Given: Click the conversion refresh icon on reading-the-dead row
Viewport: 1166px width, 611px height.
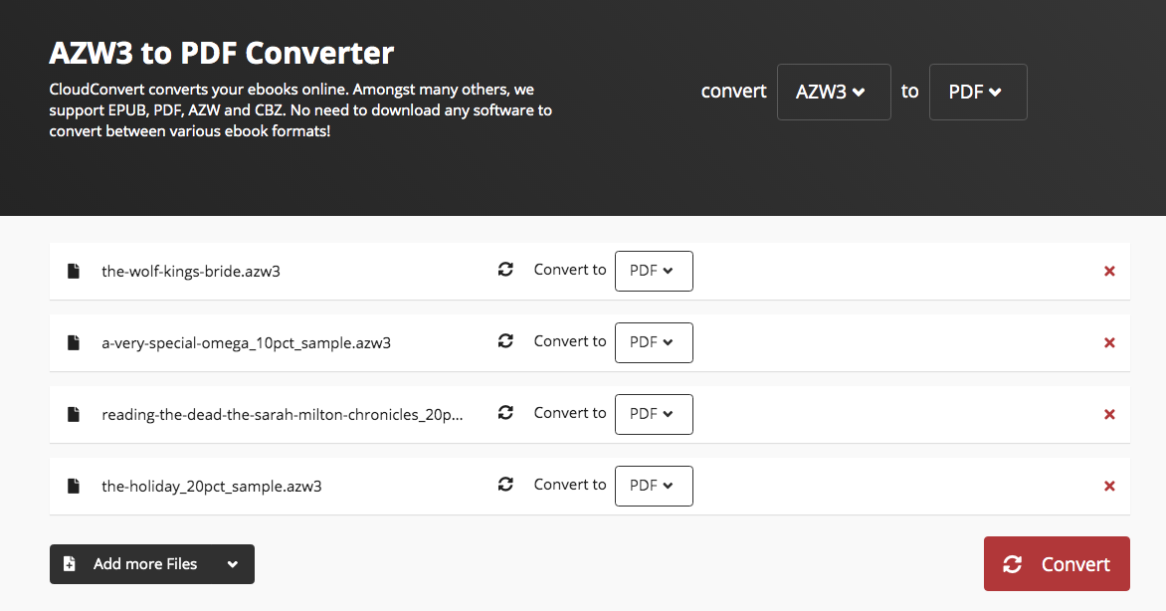Looking at the screenshot, I should 505,412.
